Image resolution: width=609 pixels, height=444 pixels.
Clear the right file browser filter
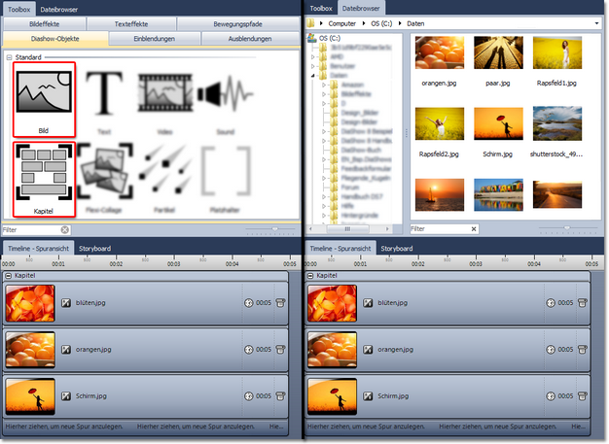pyautogui.click(x=474, y=228)
